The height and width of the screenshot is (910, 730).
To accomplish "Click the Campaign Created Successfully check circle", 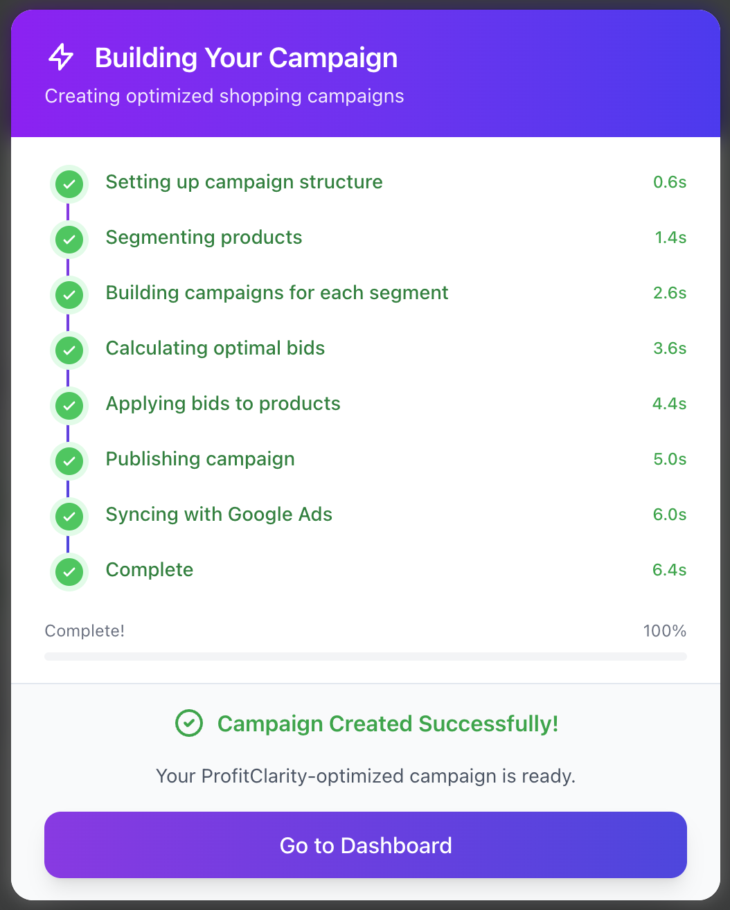I will pyautogui.click(x=188, y=724).
